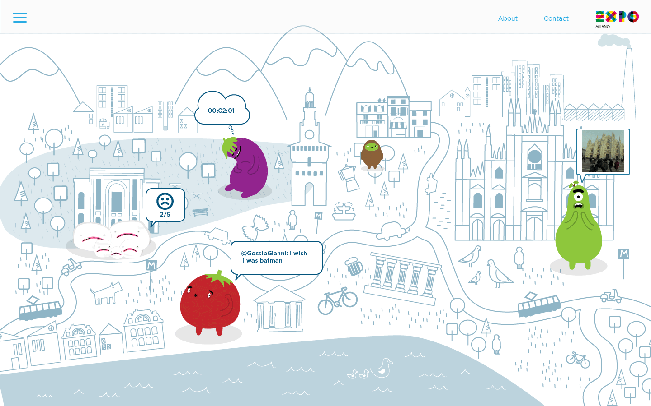Image resolution: width=651 pixels, height=406 pixels.
Task: Click the farfalle pasta icon
Action: [x=255, y=228]
